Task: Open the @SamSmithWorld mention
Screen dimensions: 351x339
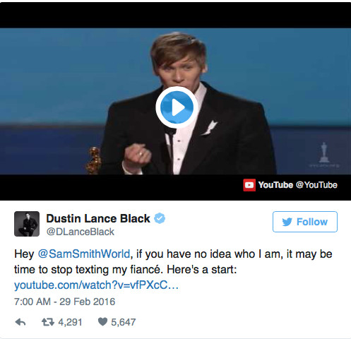Action: point(84,254)
